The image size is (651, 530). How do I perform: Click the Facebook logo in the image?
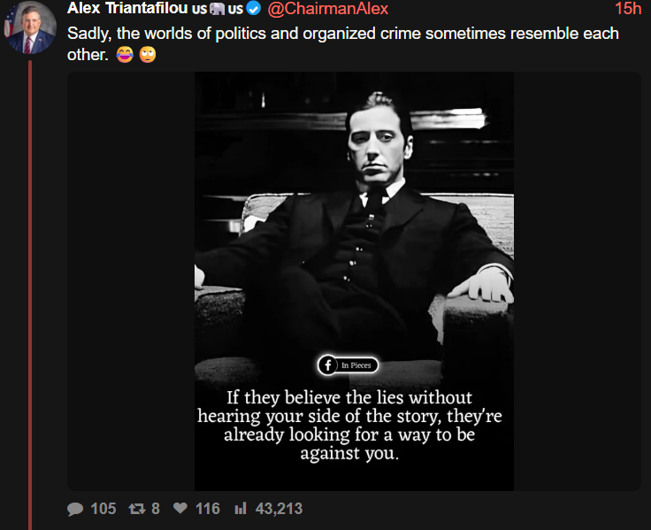tap(328, 365)
